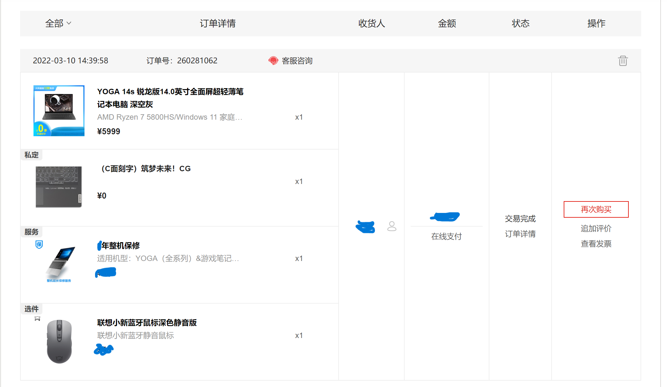Click 联想小新蓝牙静音鼠标 description text
This screenshot has height=387, width=667.
point(136,335)
